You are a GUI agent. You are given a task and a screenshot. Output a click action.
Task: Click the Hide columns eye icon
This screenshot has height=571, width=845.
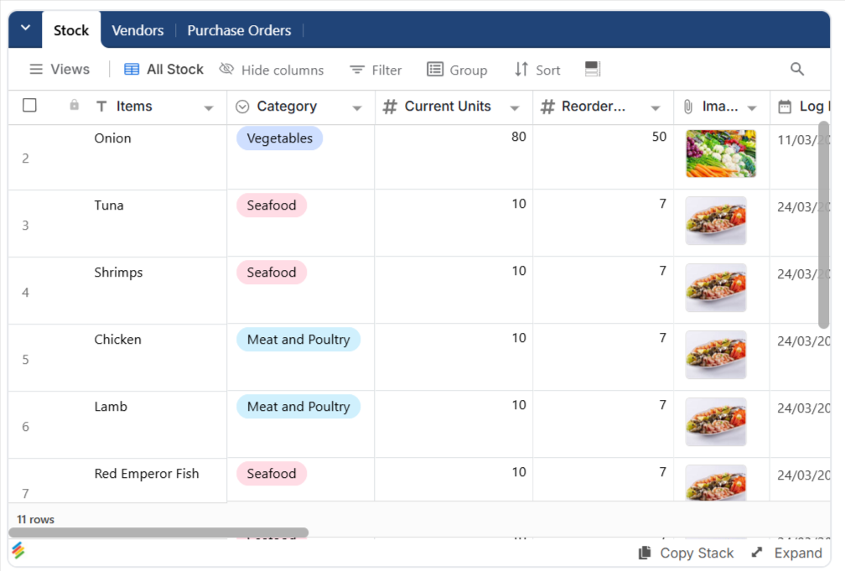point(226,69)
